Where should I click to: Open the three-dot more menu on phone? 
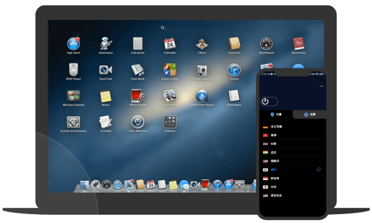click(321, 87)
